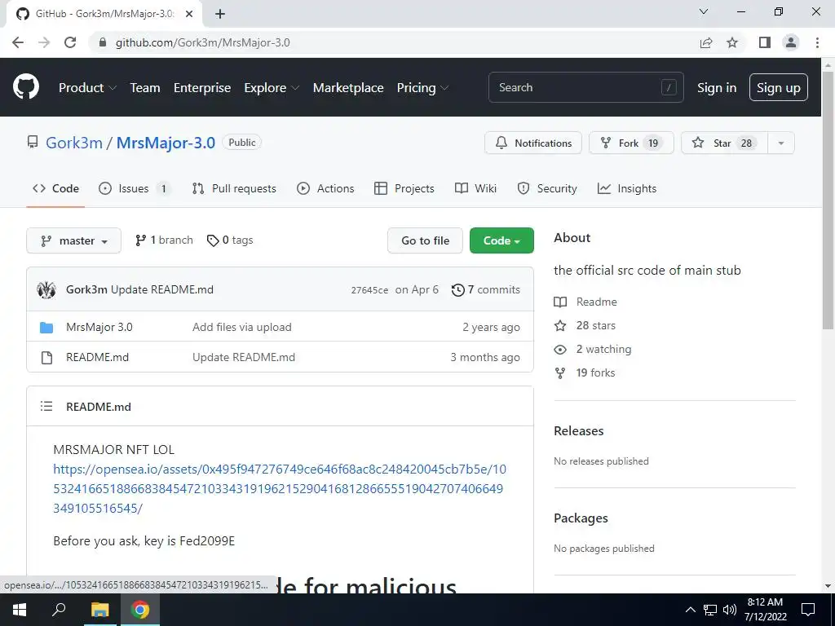The image size is (835, 626).
Task: Switch to the Actions tab
Action: 325,188
